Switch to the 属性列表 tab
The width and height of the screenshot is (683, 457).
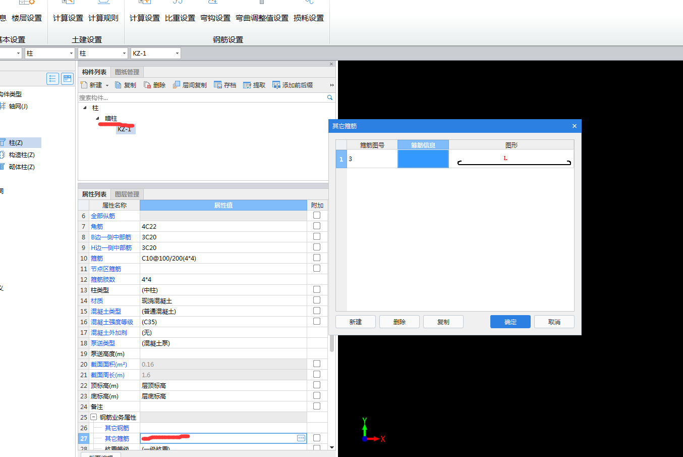pos(94,194)
